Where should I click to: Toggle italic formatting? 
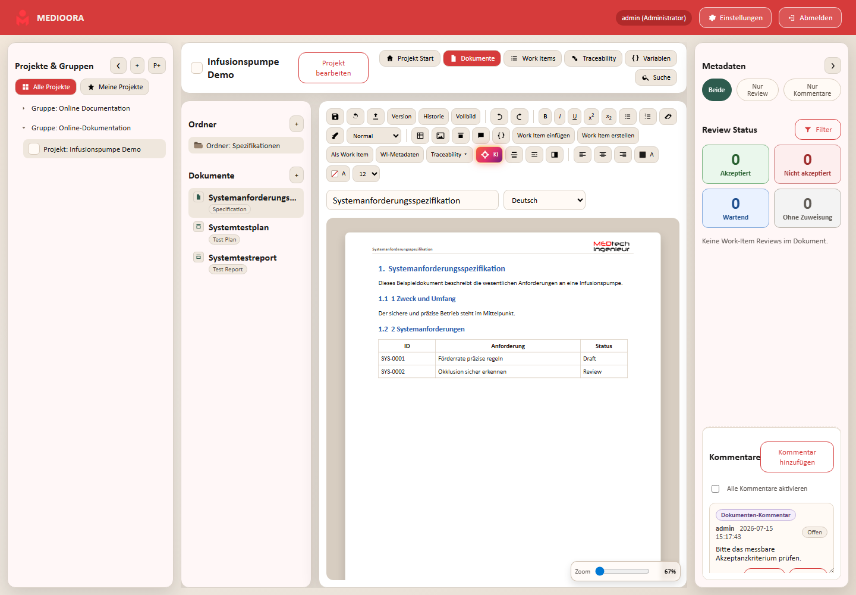[560, 117]
